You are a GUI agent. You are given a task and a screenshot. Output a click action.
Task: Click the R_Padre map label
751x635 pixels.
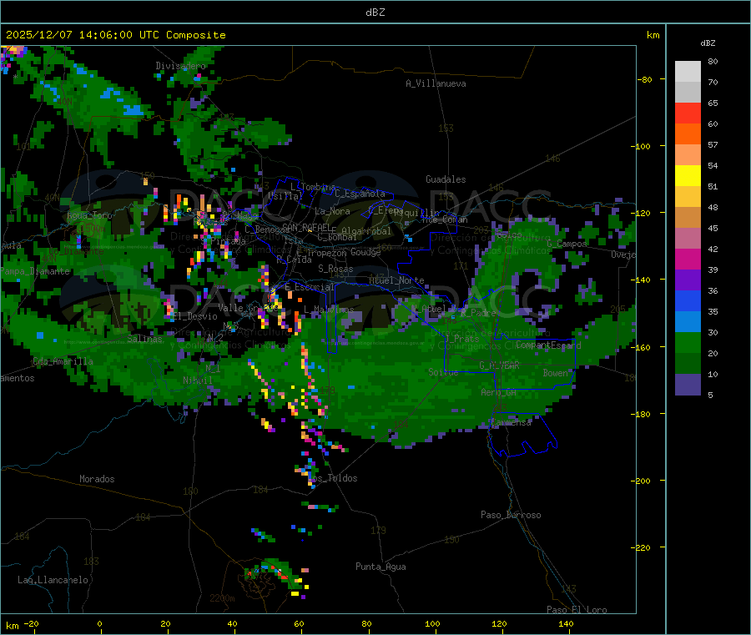click(x=478, y=313)
